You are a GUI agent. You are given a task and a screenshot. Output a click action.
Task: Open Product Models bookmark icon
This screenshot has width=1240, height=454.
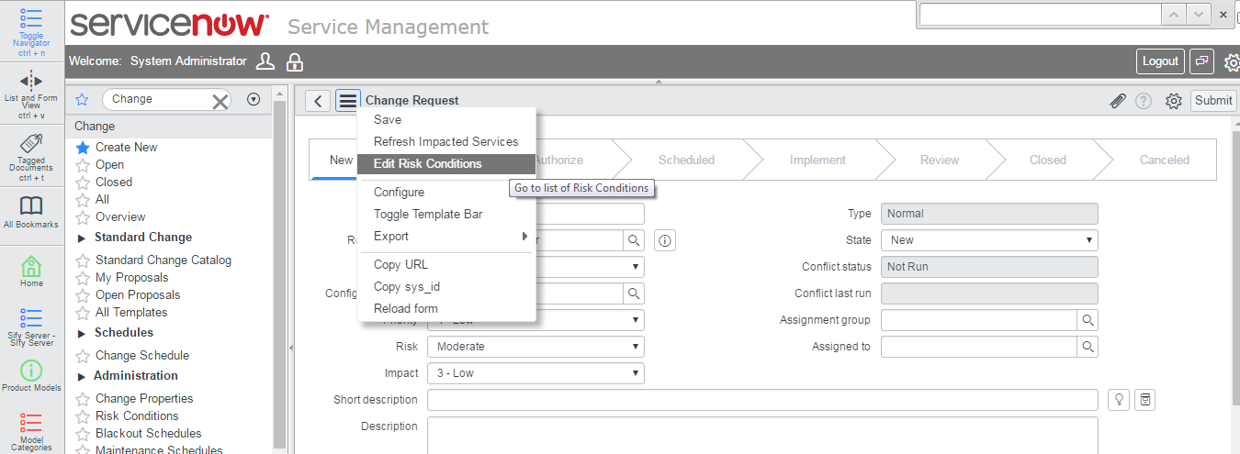coord(31,371)
